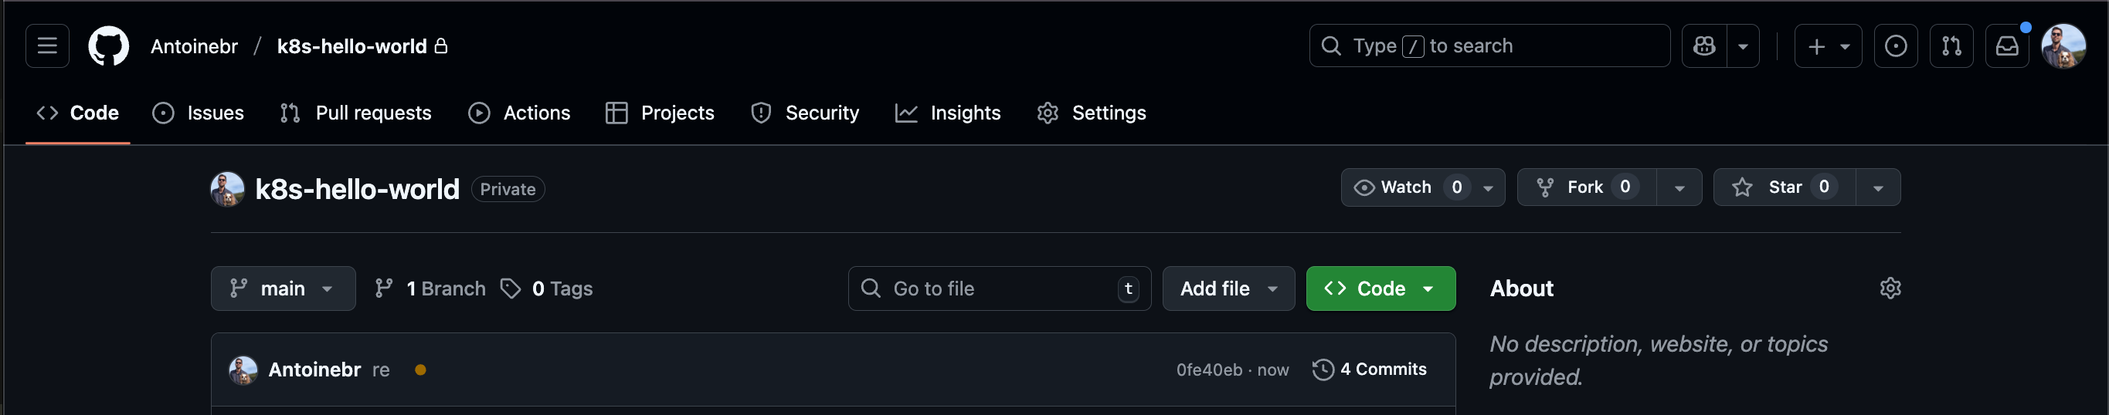Image resolution: width=2109 pixels, height=415 pixels.
Task: Open the hamburger navigation menu
Action: [x=47, y=46]
